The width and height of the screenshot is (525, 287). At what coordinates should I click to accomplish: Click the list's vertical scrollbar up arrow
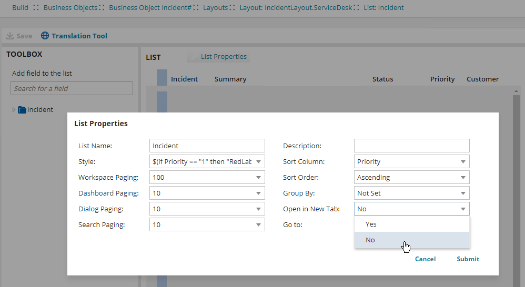coord(517,91)
